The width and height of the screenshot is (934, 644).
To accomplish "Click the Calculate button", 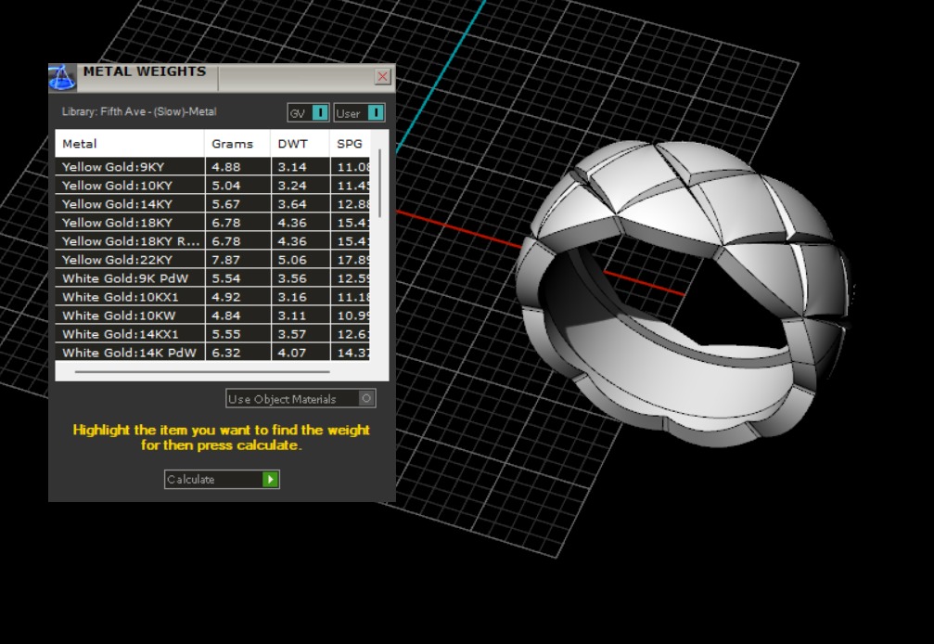I will 222,480.
